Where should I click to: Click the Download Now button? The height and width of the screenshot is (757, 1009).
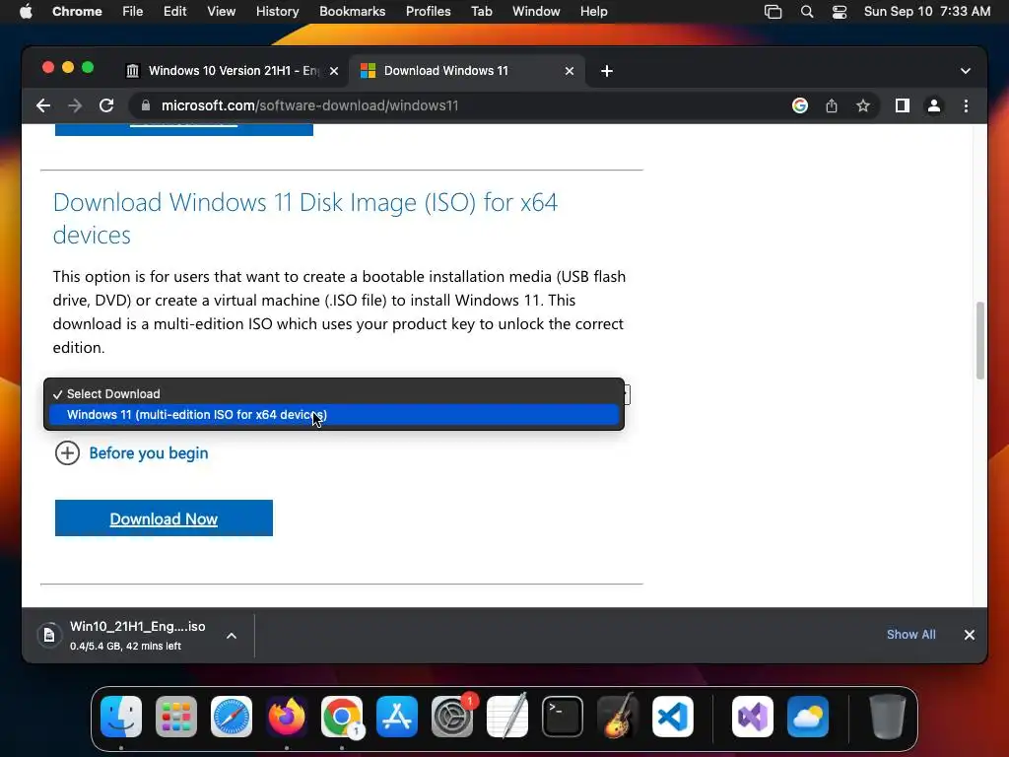click(x=165, y=518)
